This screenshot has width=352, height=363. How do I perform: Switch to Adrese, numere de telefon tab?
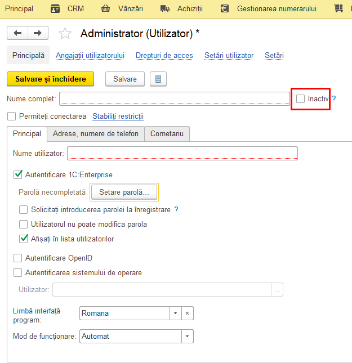96,134
